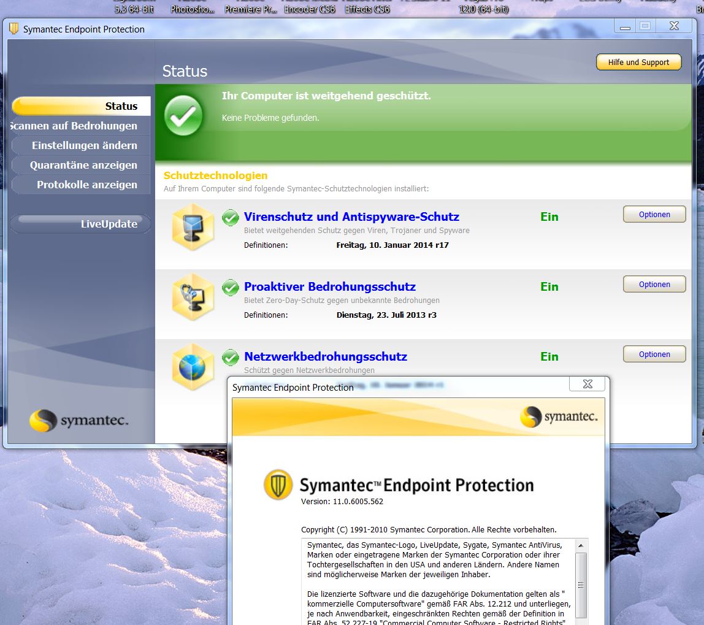This screenshot has height=625, width=704.
Task: Open Einstellungen ändern
Action: [82, 145]
